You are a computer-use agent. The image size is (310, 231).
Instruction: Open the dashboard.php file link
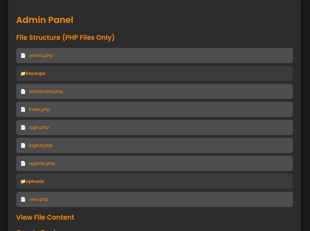(x=46, y=92)
